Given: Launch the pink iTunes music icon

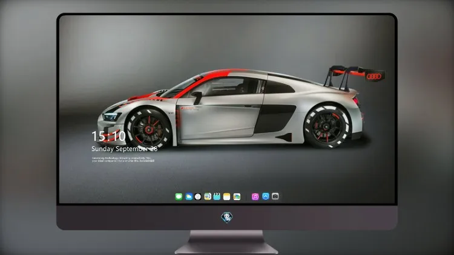Looking at the screenshot, I should 255,196.
